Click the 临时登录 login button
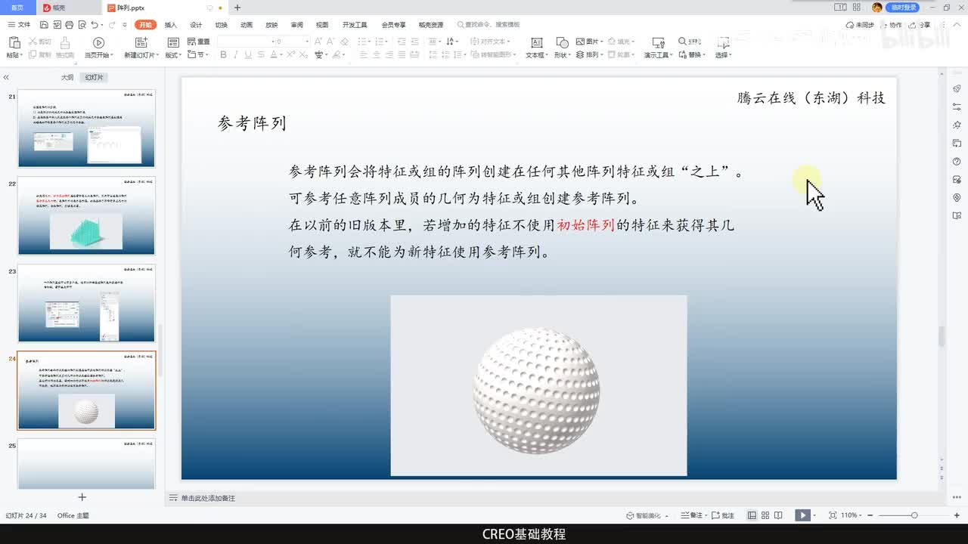 click(x=901, y=8)
